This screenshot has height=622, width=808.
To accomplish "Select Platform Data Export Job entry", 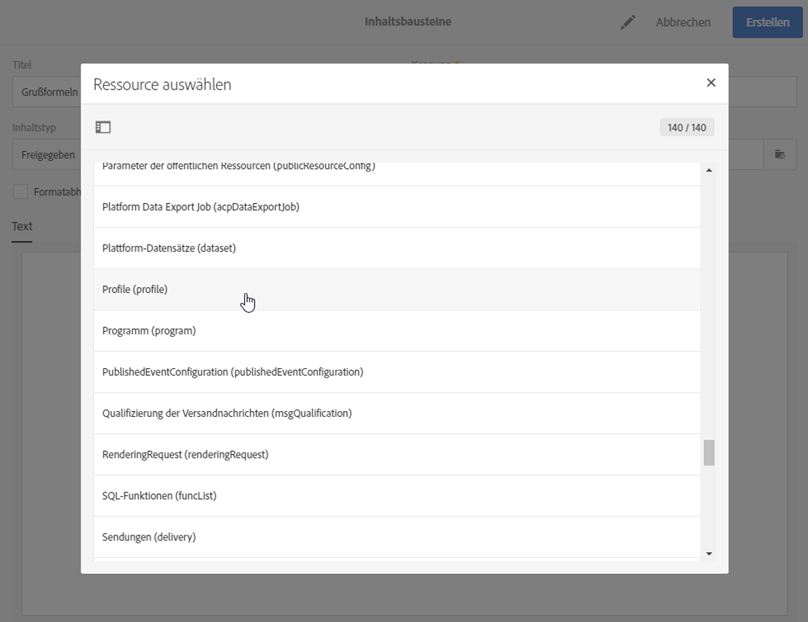I will 201,207.
